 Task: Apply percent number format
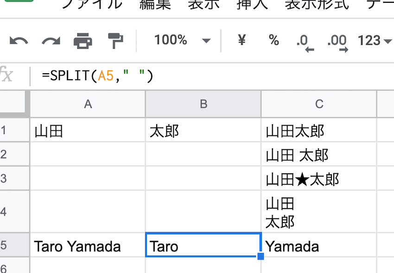(273, 40)
